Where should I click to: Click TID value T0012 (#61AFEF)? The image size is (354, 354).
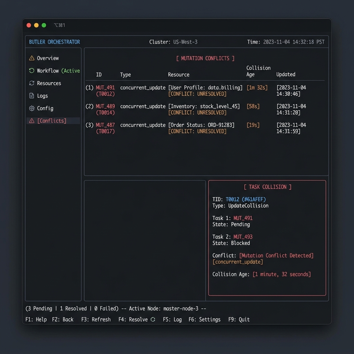[x=246, y=199]
